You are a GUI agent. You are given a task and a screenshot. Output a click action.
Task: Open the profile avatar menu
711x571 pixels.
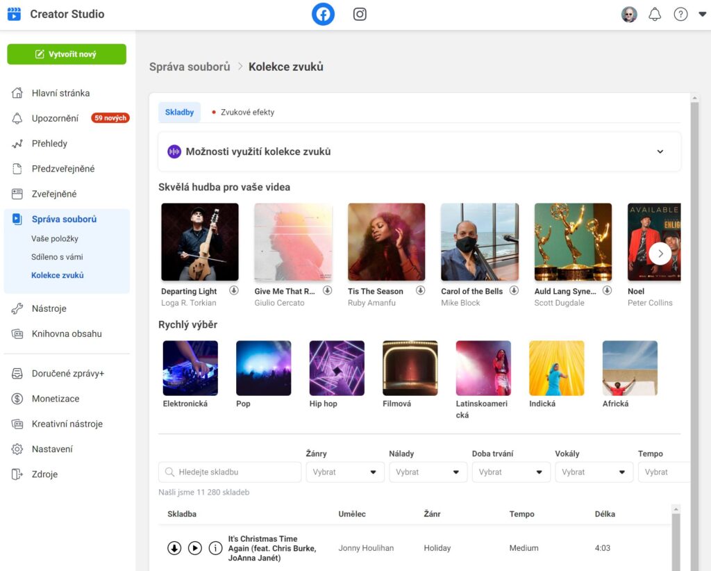coord(629,14)
